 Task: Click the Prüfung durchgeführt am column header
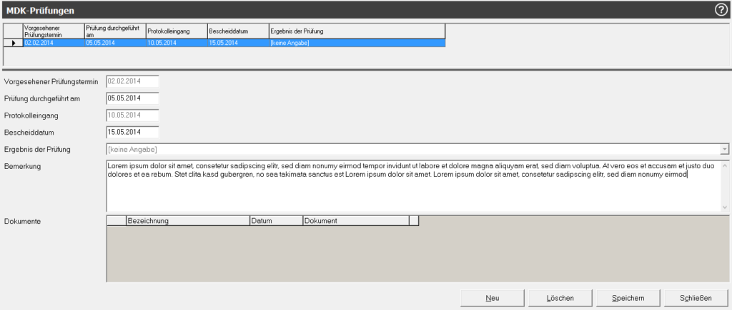(x=114, y=31)
